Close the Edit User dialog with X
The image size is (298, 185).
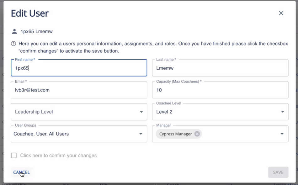pyautogui.click(x=281, y=13)
